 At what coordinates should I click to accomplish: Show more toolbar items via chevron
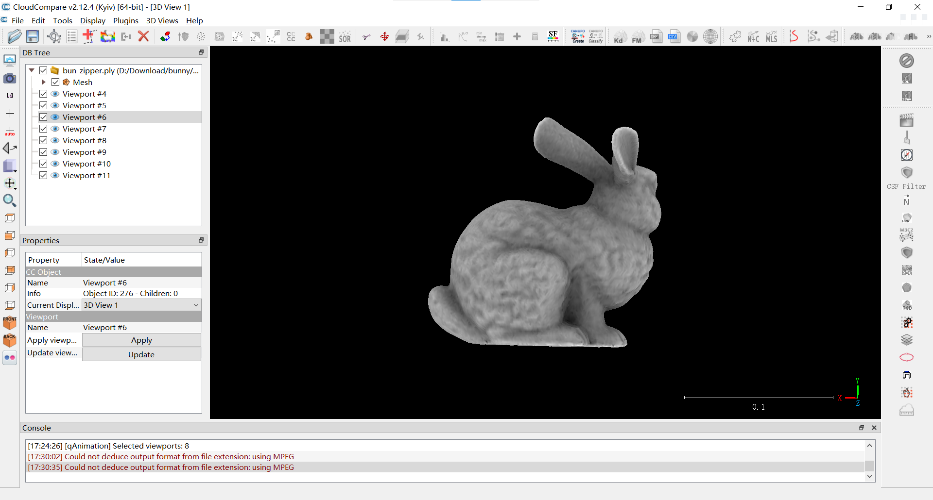(x=929, y=36)
